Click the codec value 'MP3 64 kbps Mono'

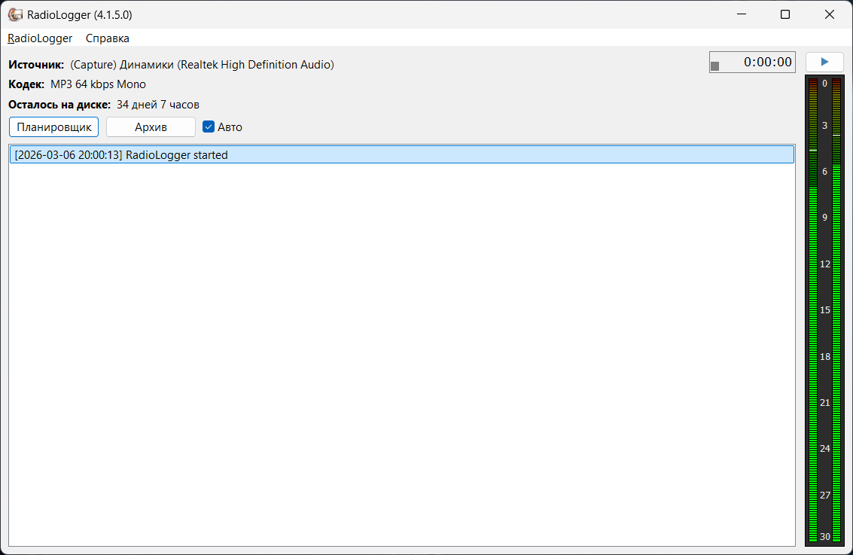pos(98,84)
